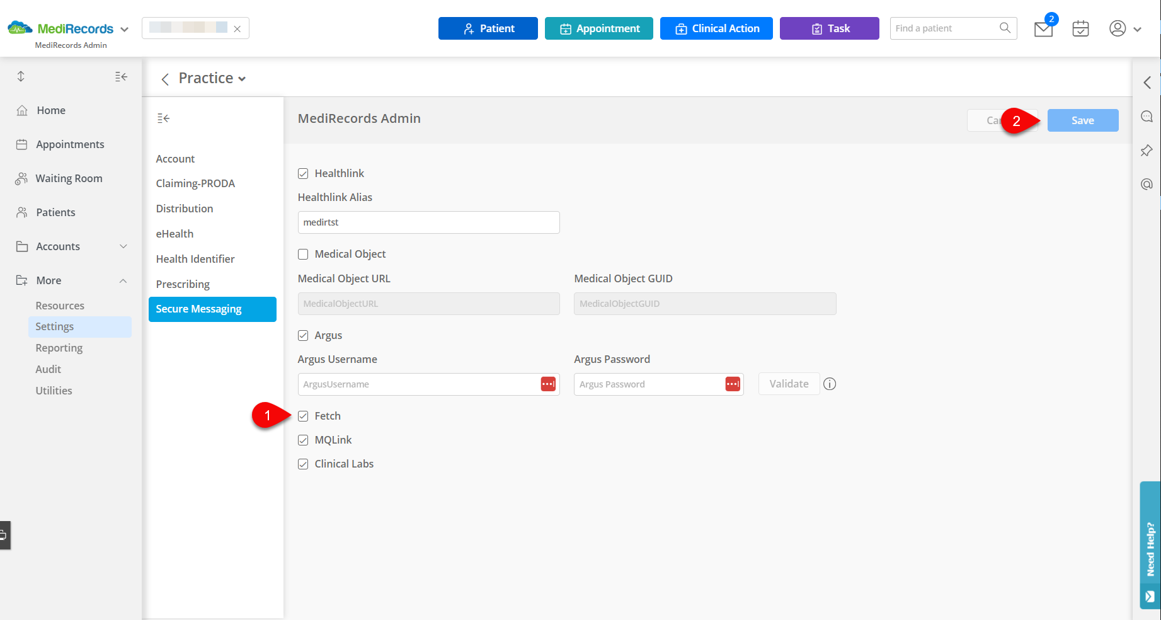Toggle the Argus checkbox
1161x620 pixels.
303,335
